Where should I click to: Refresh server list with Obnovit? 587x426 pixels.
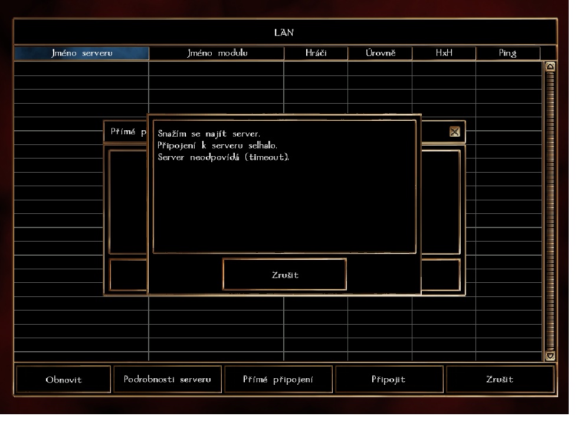point(63,379)
